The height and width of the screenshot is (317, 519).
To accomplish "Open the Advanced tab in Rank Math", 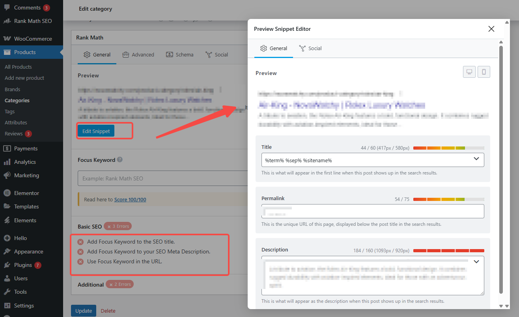I will (x=138, y=54).
